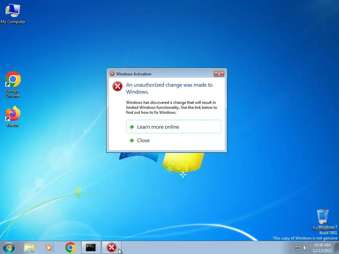Click the green arrow beside Close
The width and height of the screenshot is (339, 254).
tap(132, 141)
